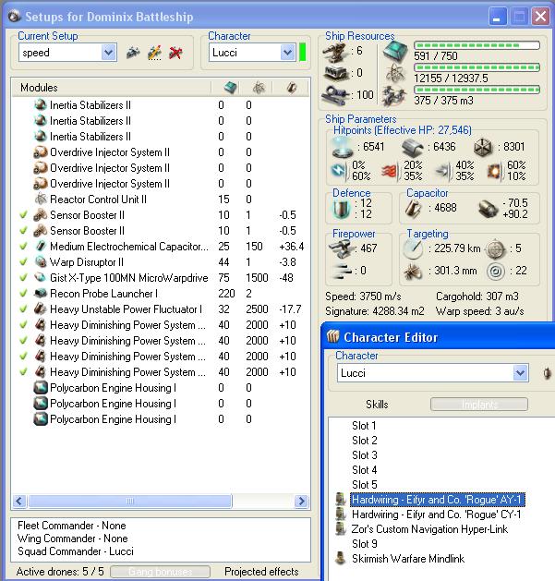Click the scrollbar left arrow
Image resolution: width=555 pixels, height=581 pixels.
coord(19,502)
